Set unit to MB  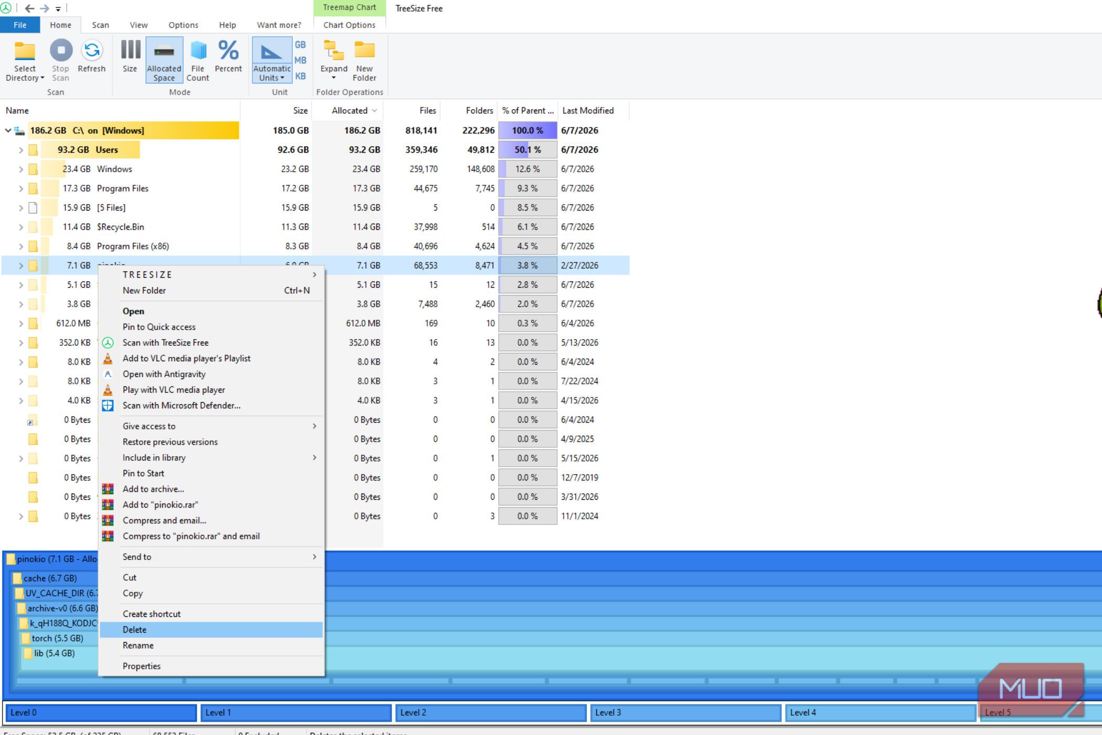tap(300, 60)
